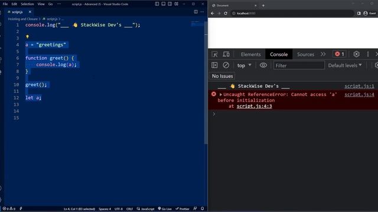The width and height of the screenshot is (378, 212).
Task: Open Customize Layout icon in VS Code title bar
Action: coord(177,4)
